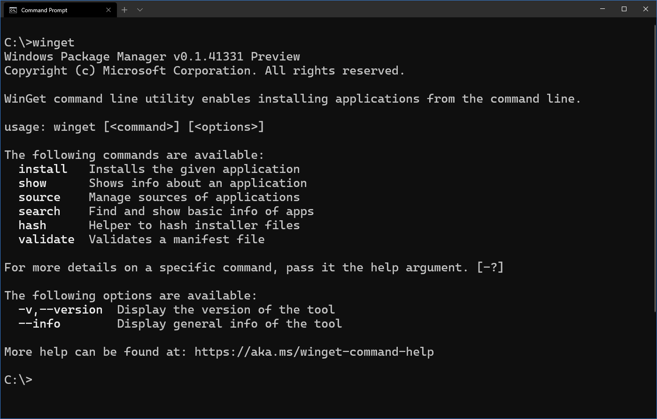Close the terminal window
657x419 pixels.
pos(646,9)
